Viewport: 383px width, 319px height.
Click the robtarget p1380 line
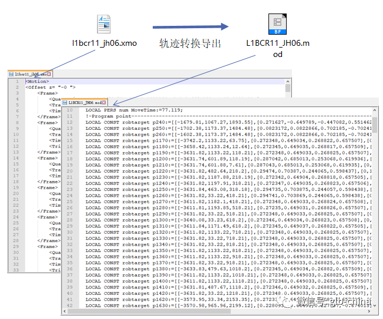click(x=229, y=269)
